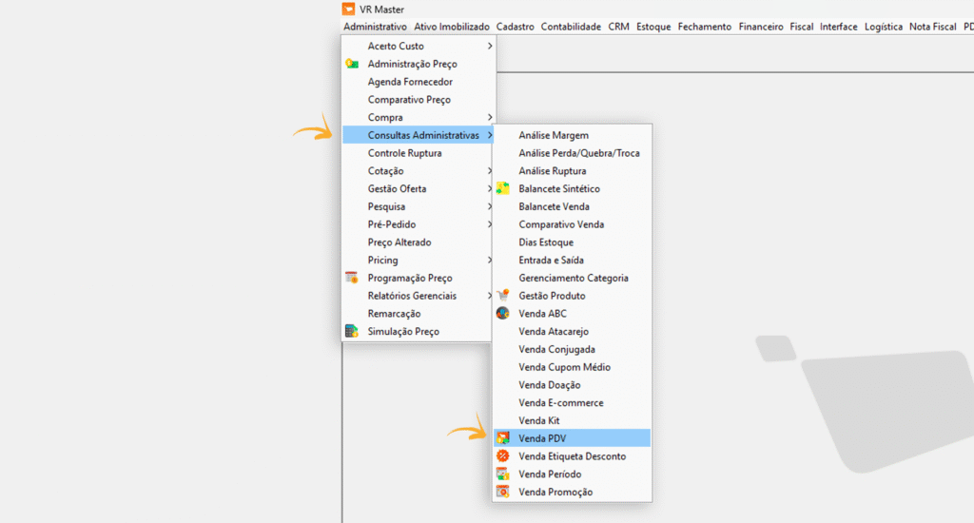
Task: Click the Administração Preço key icon
Action: pos(352,64)
